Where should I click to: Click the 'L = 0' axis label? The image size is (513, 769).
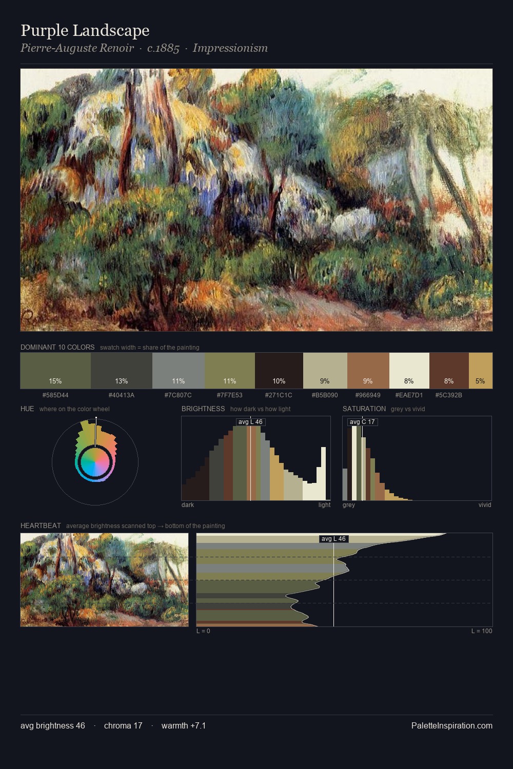(203, 631)
